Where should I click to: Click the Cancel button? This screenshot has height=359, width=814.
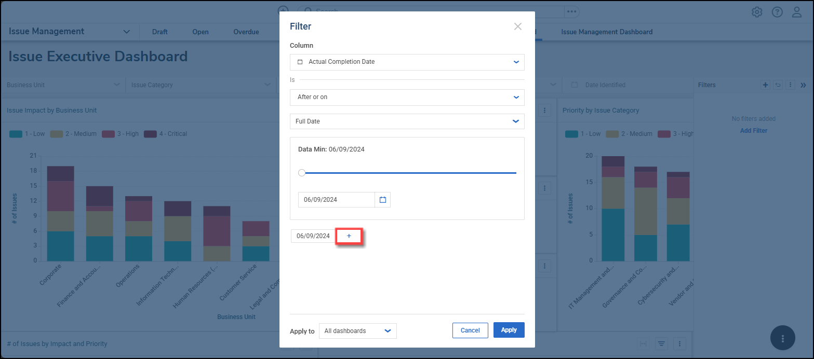click(x=470, y=330)
